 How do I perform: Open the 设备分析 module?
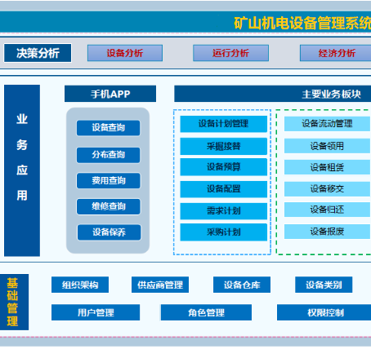[x=125, y=53]
